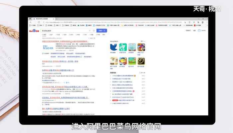Open the green app icon beside blue bird
233x133 pixels.
(x=123, y=47)
